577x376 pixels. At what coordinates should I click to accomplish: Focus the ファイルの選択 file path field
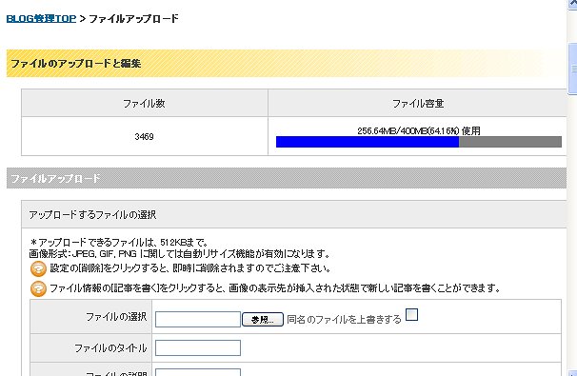[x=198, y=319]
